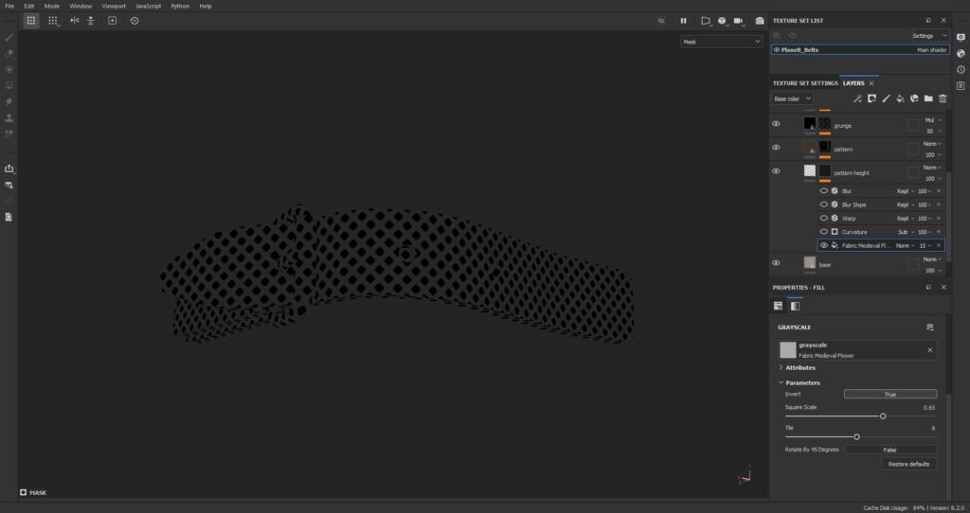Viewport: 970px width, 513px height.
Task: Select the Eraser tool
Action: coord(9,53)
